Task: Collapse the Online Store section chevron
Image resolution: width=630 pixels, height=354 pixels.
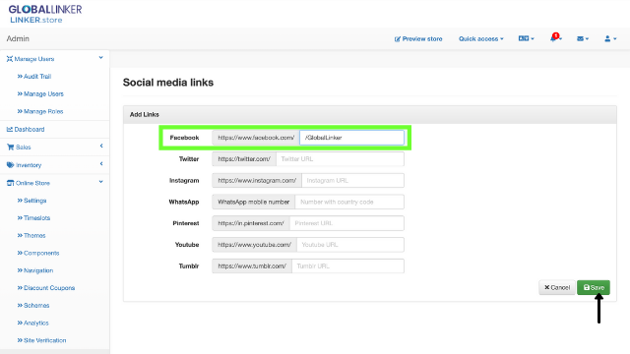Action: coord(100,182)
